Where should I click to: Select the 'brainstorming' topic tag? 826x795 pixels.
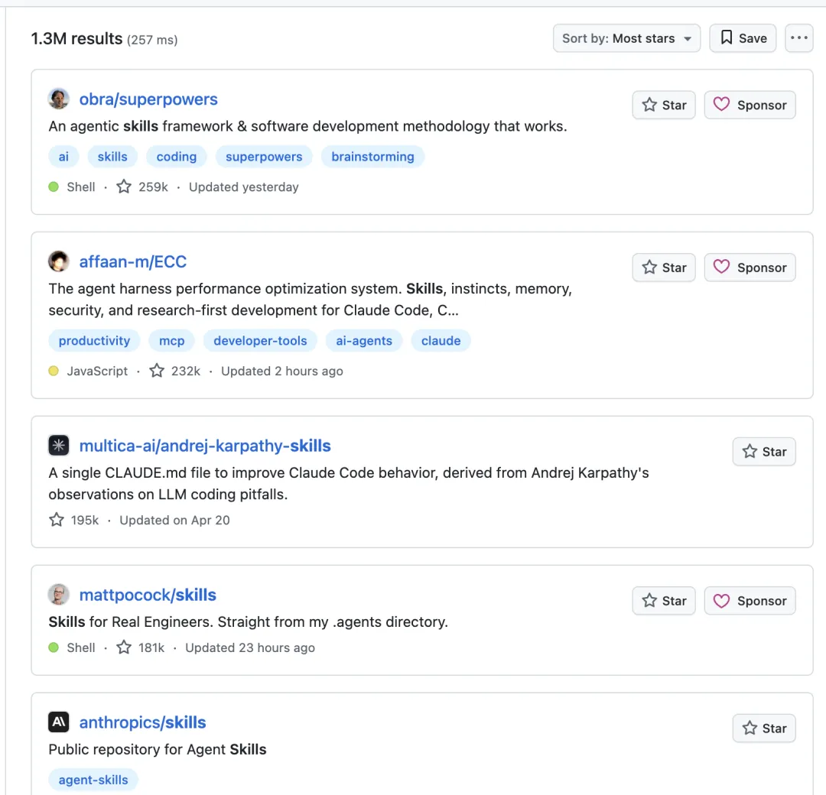click(x=372, y=157)
